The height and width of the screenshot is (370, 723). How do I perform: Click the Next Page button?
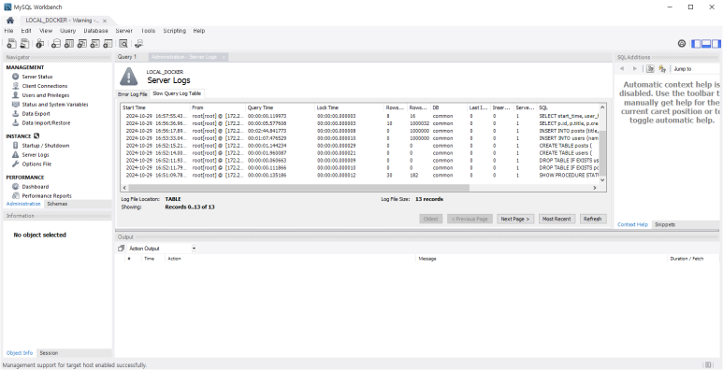tap(514, 219)
